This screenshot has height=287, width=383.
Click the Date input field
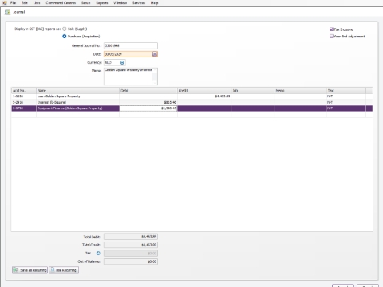[x=128, y=54]
